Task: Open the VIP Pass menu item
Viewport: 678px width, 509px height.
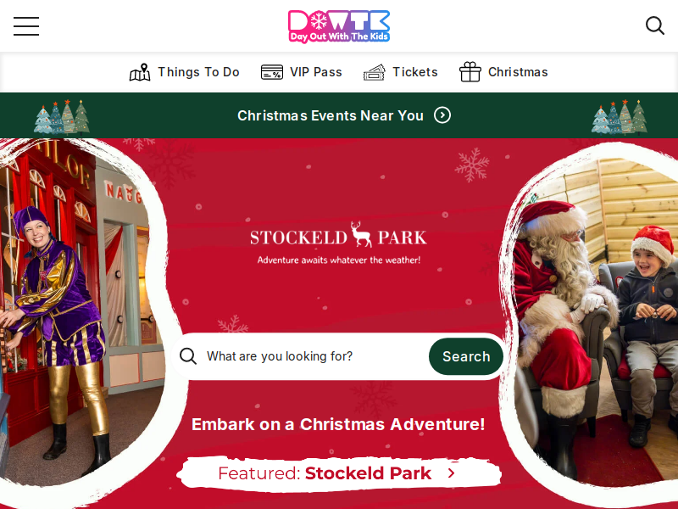Action: 302,72
